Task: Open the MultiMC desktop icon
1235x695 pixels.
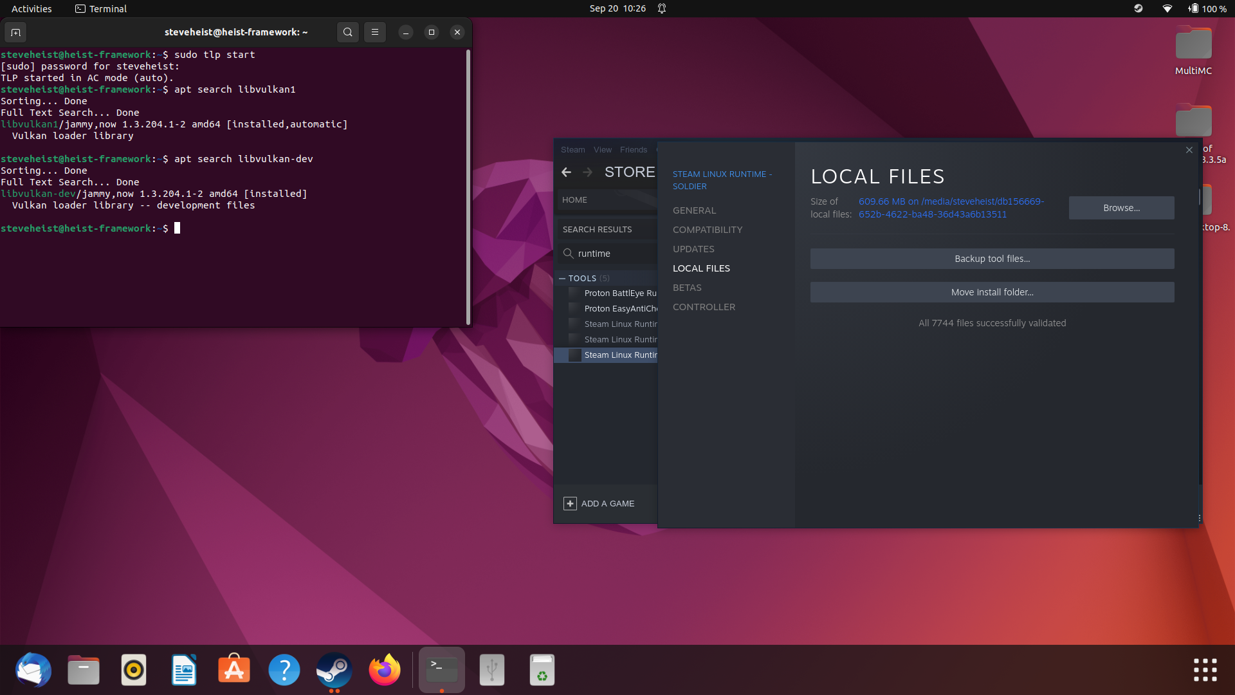Action: (x=1193, y=45)
